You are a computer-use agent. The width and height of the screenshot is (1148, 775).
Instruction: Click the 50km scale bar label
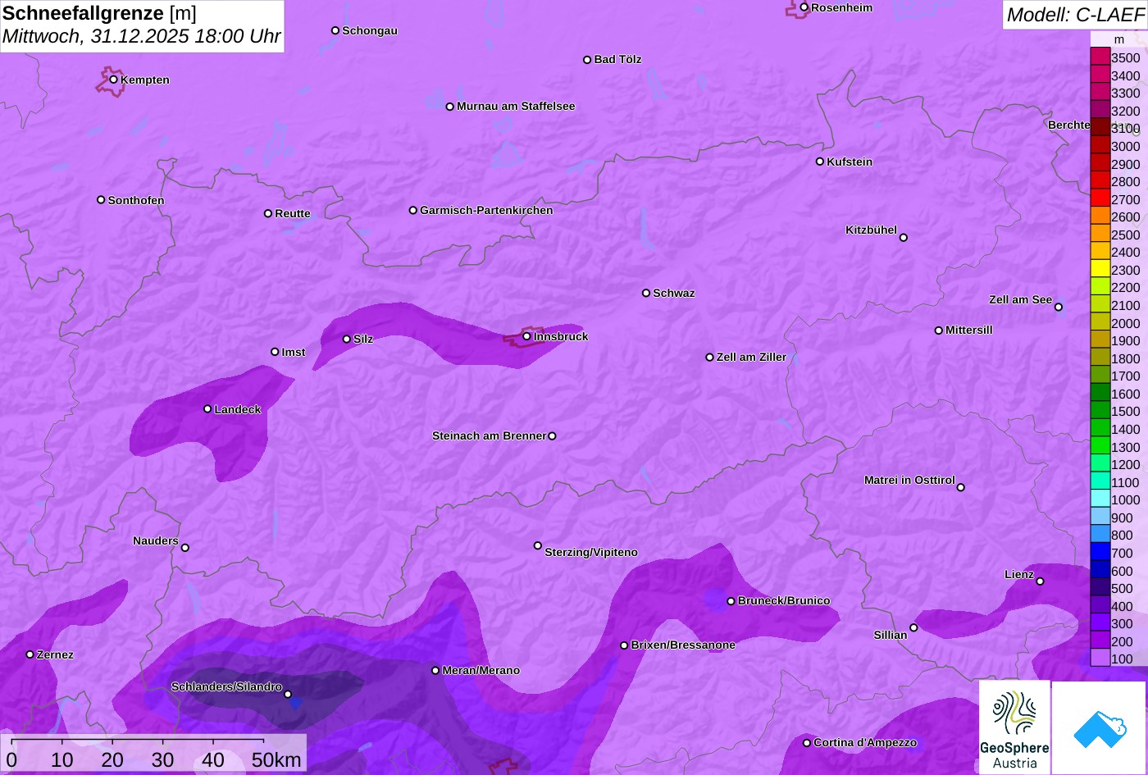coord(276,760)
